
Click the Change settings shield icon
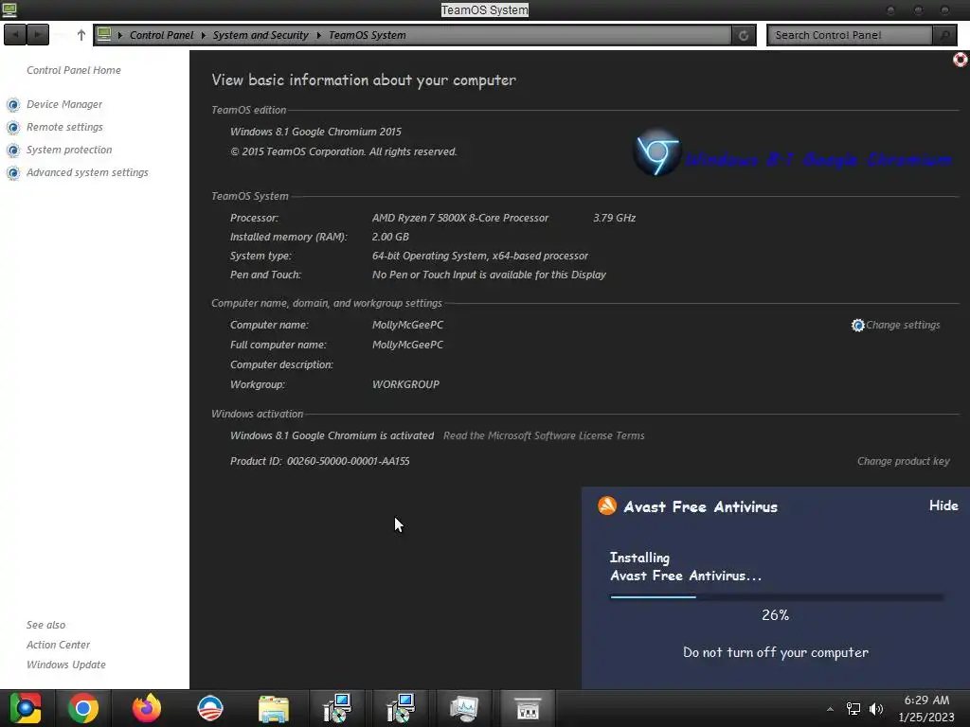857,326
